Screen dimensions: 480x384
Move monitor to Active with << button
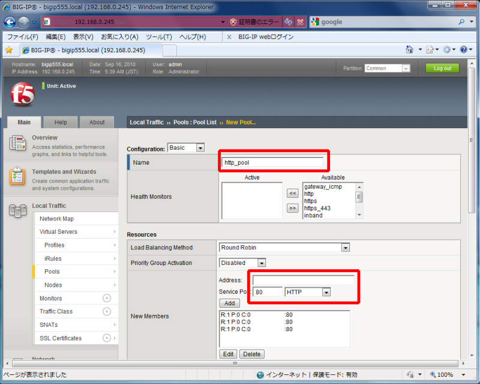click(292, 193)
